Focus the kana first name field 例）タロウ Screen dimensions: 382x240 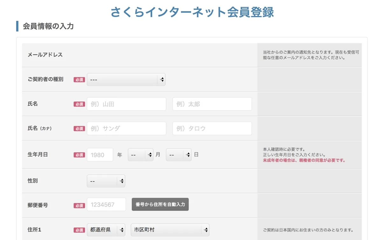point(212,128)
